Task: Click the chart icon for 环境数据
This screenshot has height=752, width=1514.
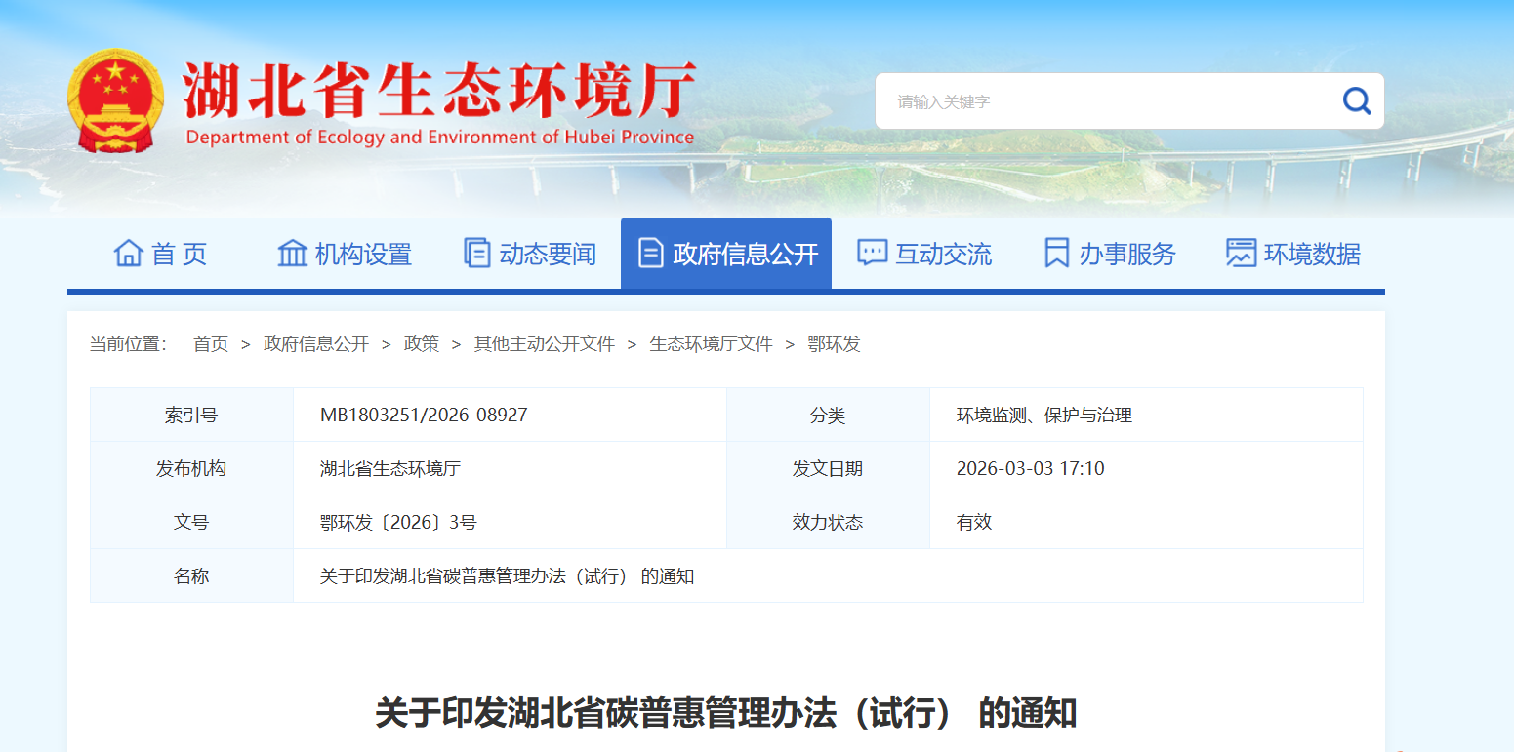Action: coord(1241,254)
